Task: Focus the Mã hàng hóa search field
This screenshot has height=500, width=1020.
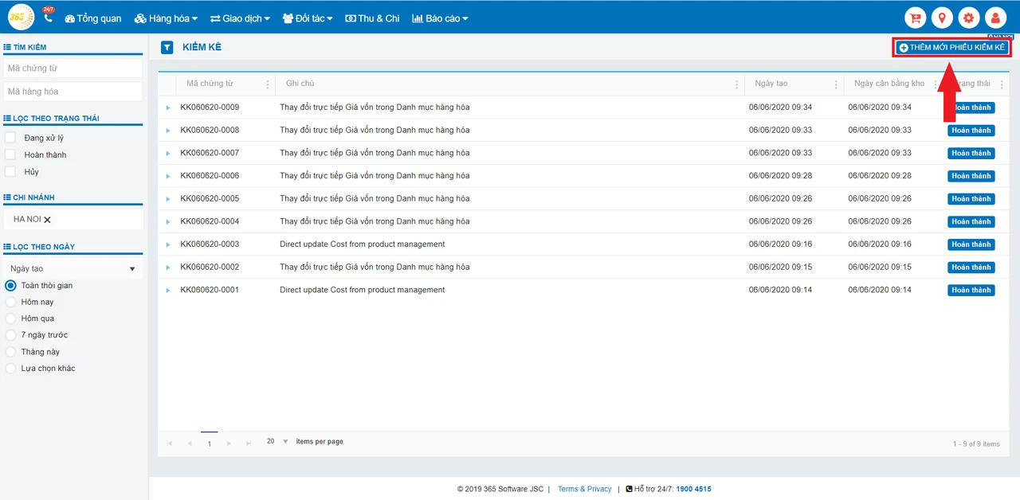Action: point(73,92)
